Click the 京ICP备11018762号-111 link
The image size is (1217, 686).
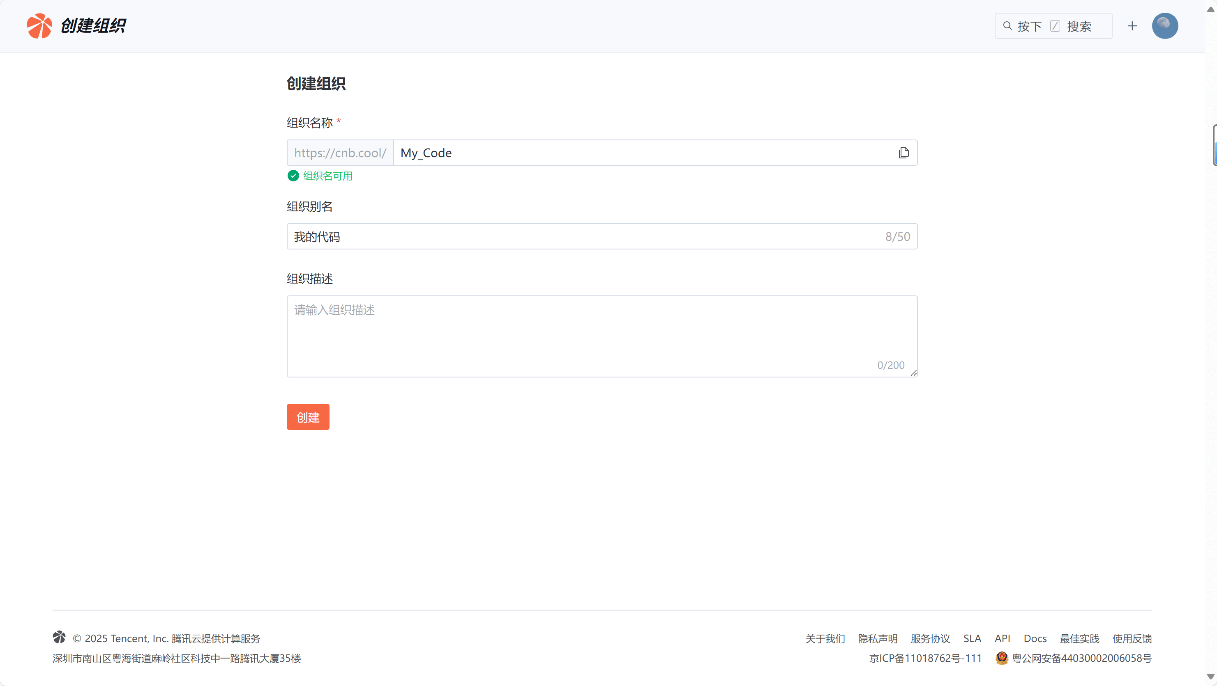(x=925, y=658)
